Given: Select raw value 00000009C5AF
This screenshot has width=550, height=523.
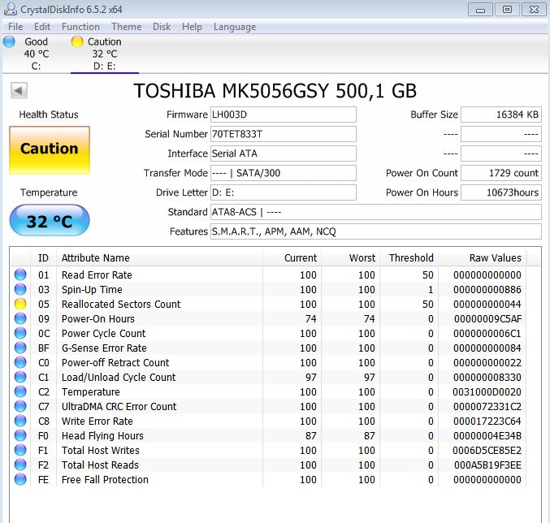Looking at the screenshot, I should (487, 319).
